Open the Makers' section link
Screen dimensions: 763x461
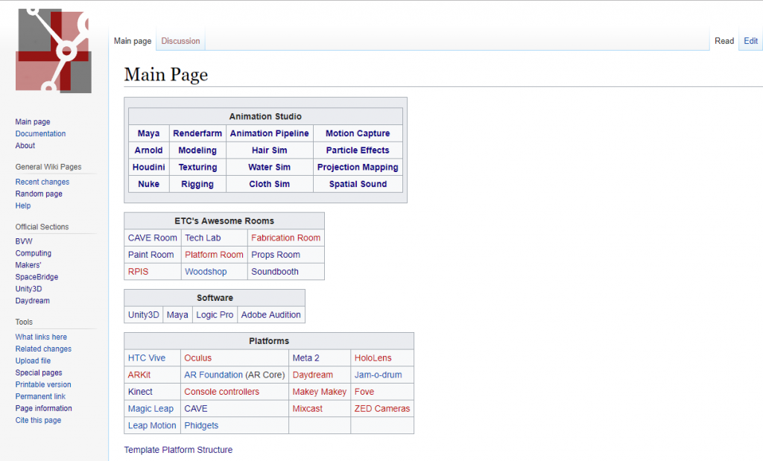[x=28, y=265]
